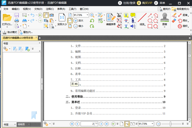192x128 pixels.
Task: Rotate page counterclockwise green arrow
Action: coord(92,21)
